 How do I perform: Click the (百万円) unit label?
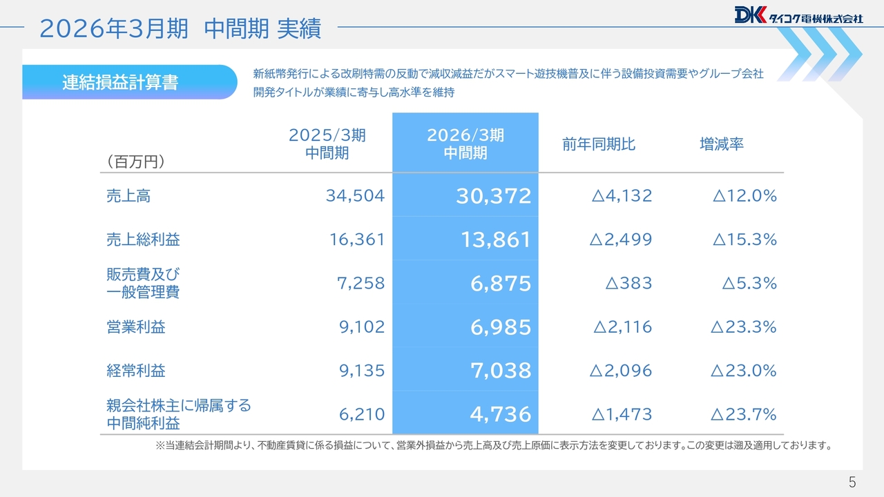(135, 162)
